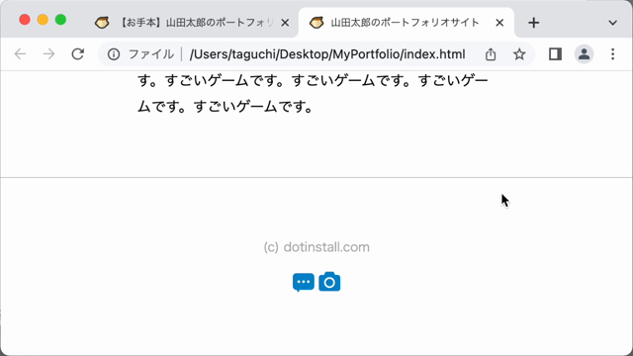
Task: Click the (c) dotinstall.com footer text
Action: [x=316, y=247]
